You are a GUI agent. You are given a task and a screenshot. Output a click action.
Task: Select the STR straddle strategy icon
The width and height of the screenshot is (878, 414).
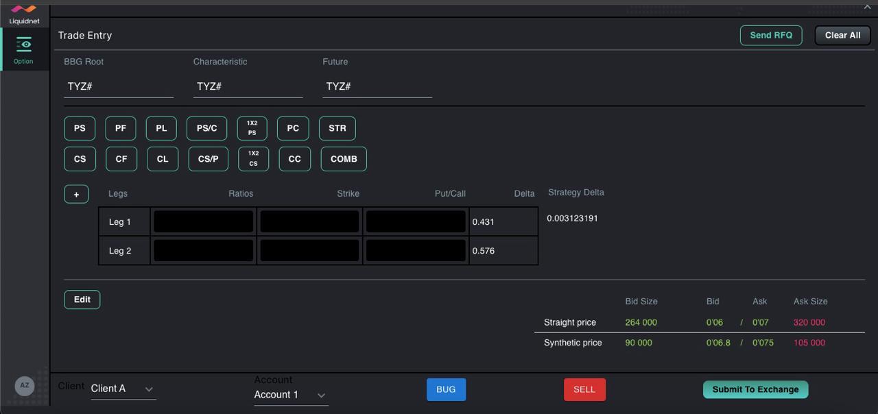coord(337,127)
